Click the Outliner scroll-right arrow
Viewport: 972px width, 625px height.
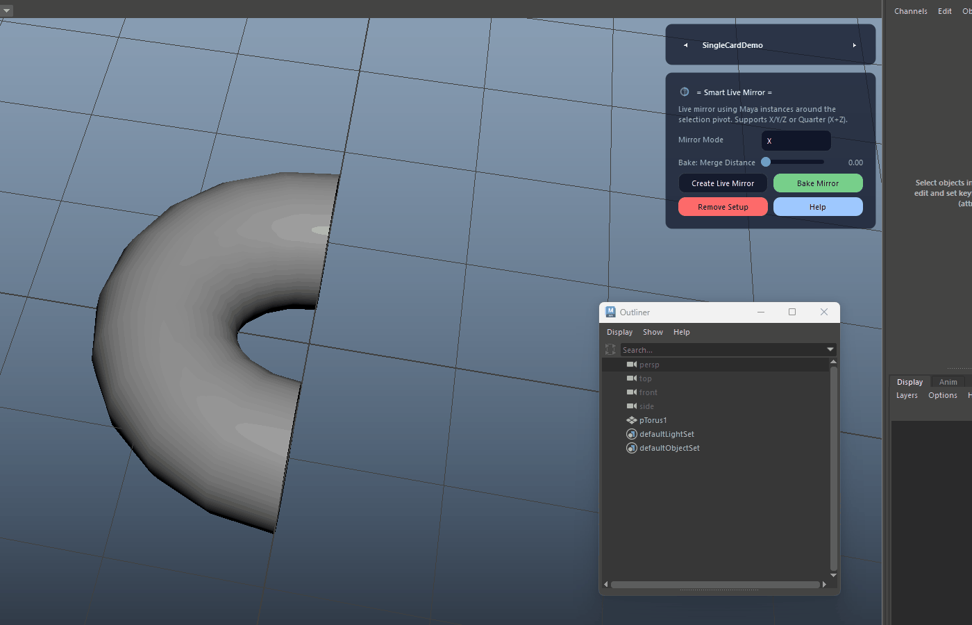tap(824, 585)
